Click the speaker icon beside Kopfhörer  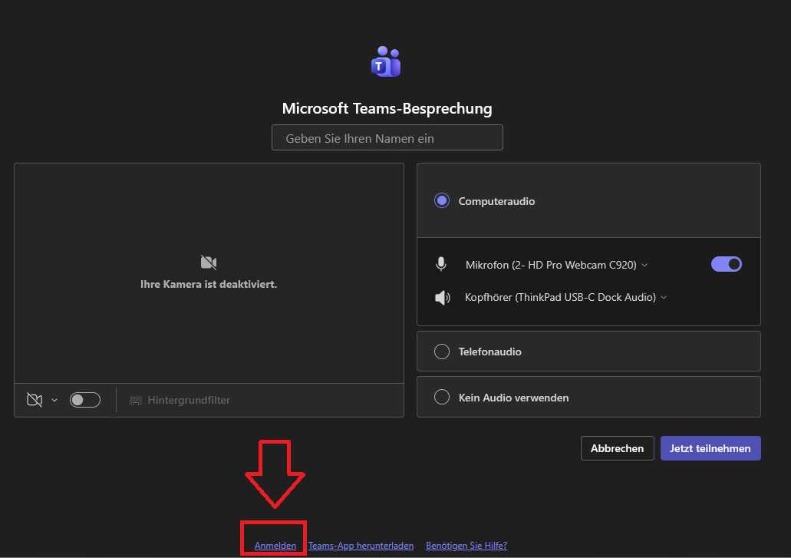pos(442,298)
